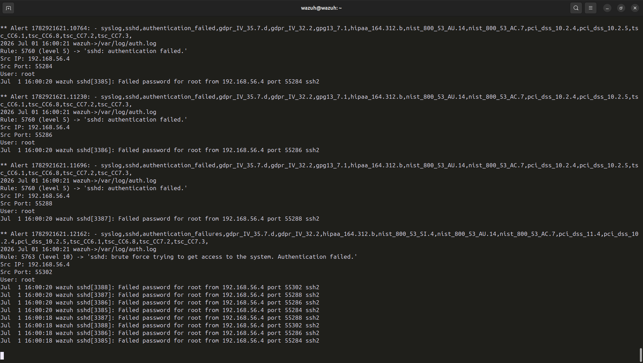
Task: Open the terminal search tool
Action: pos(576,8)
